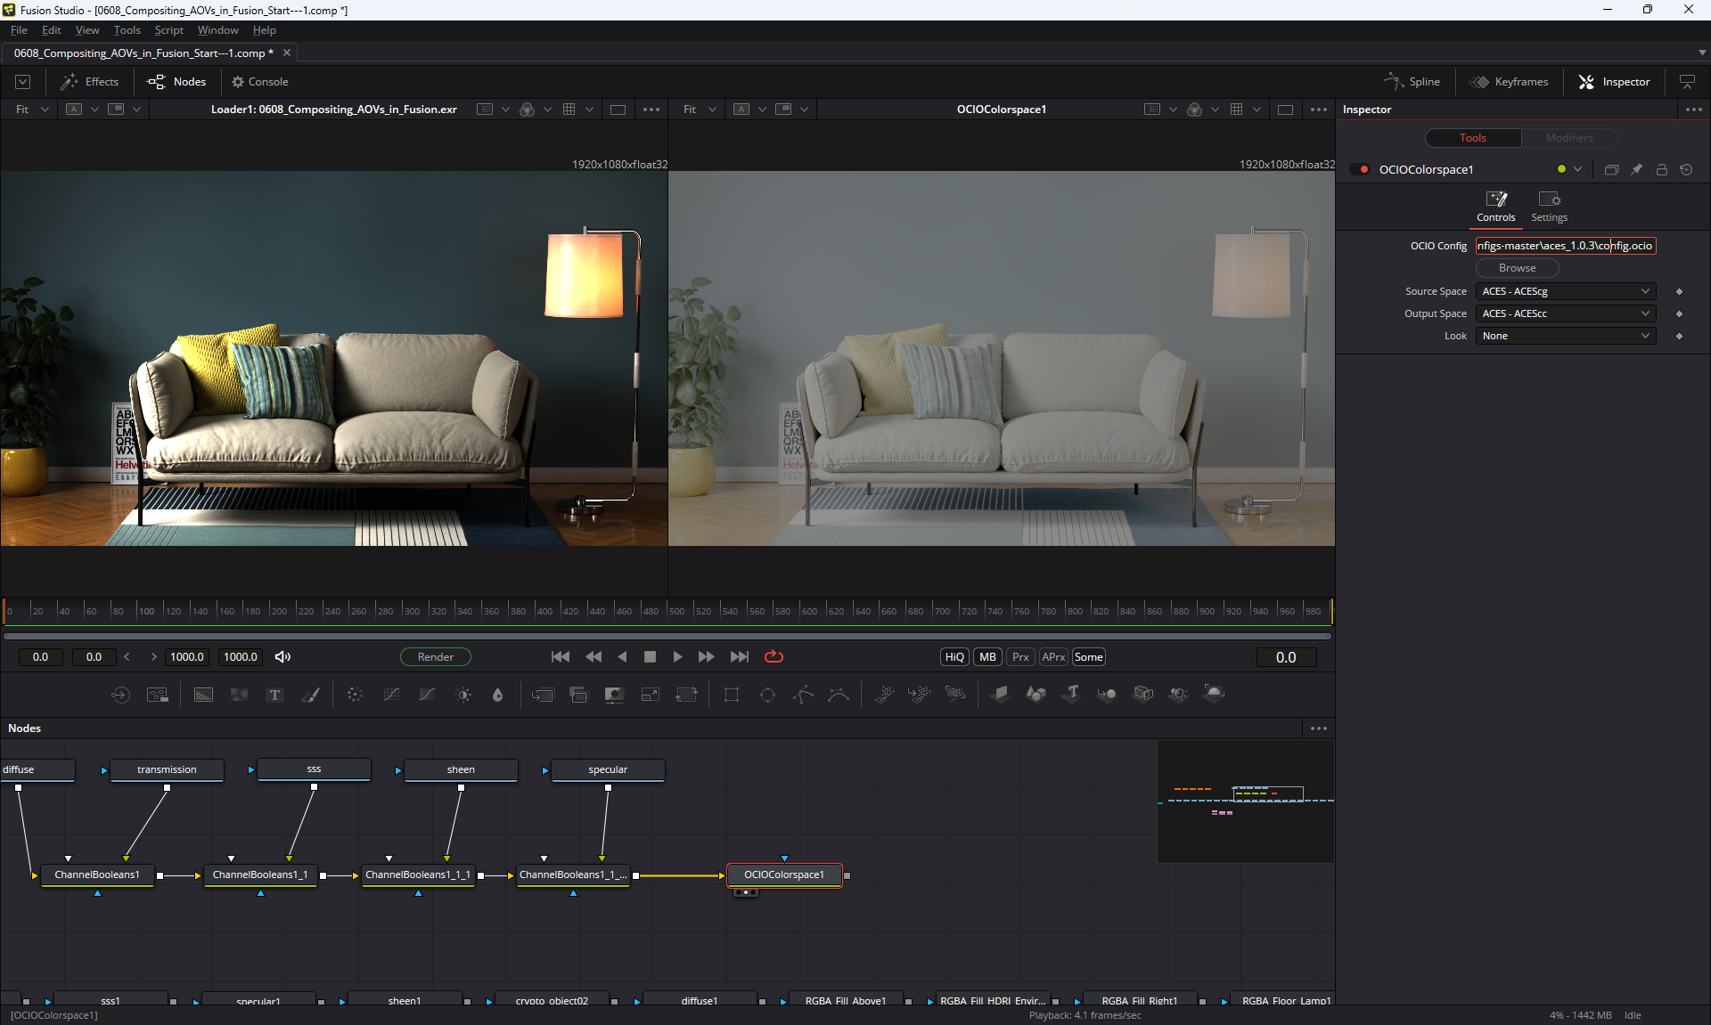
Task: Add an Ellipse mask tool
Action: click(767, 695)
